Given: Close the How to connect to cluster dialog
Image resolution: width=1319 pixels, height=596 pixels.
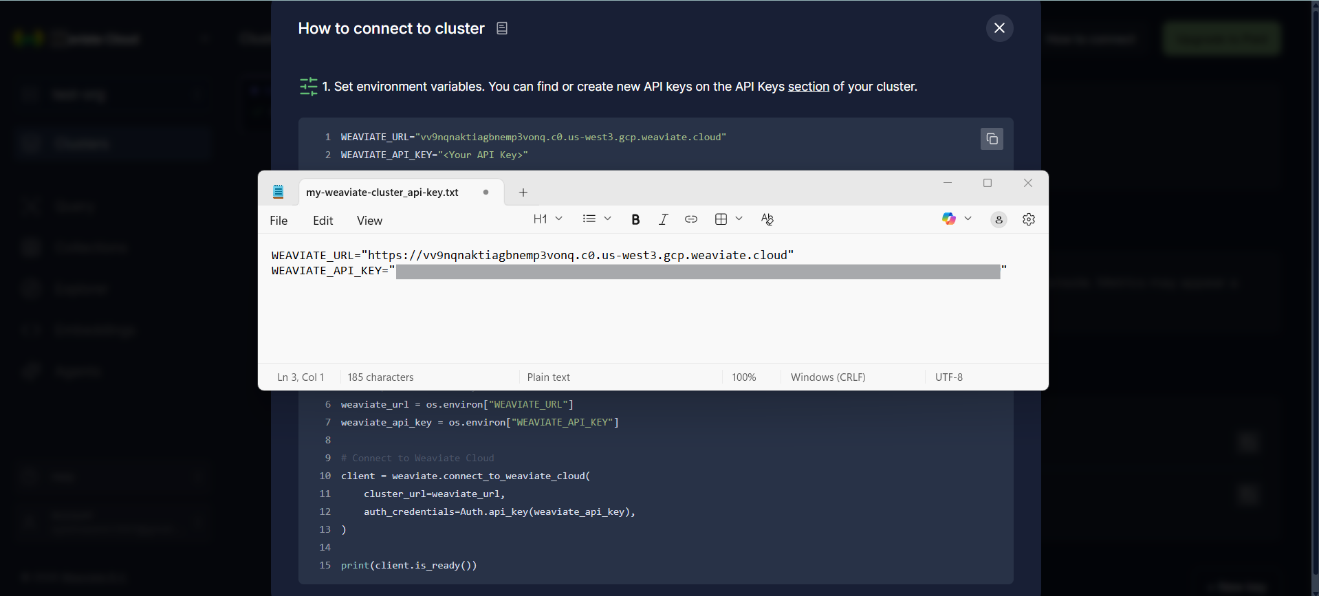Looking at the screenshot, I should pos(999,28).
